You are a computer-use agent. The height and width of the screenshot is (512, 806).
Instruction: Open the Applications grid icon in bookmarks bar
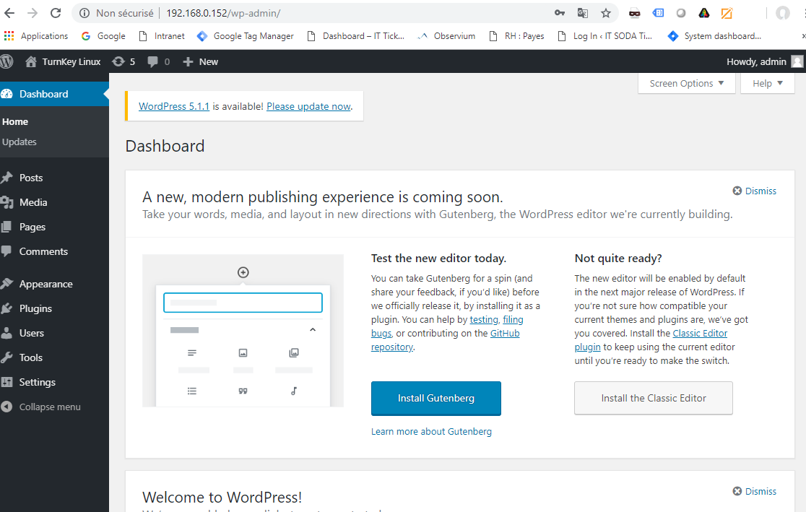pos(9,35)
